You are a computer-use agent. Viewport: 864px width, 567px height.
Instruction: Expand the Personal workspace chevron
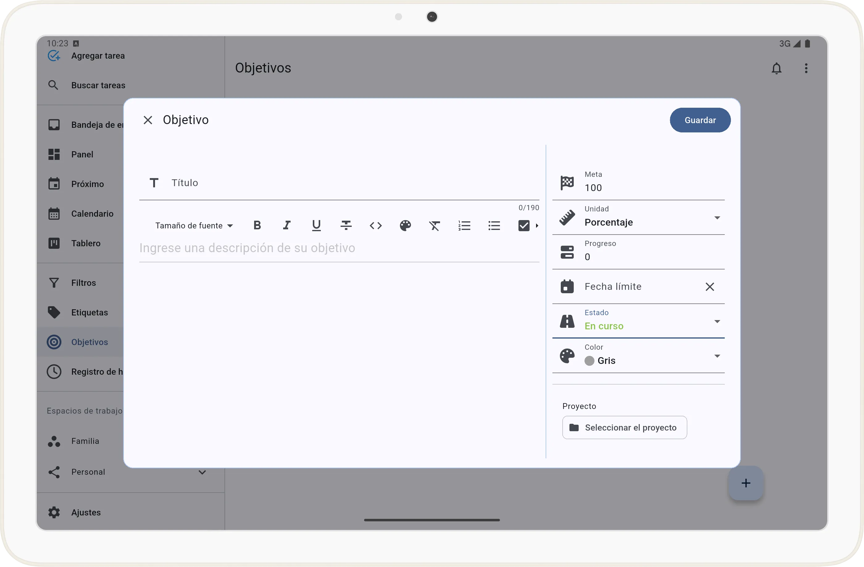click(202, 472)
